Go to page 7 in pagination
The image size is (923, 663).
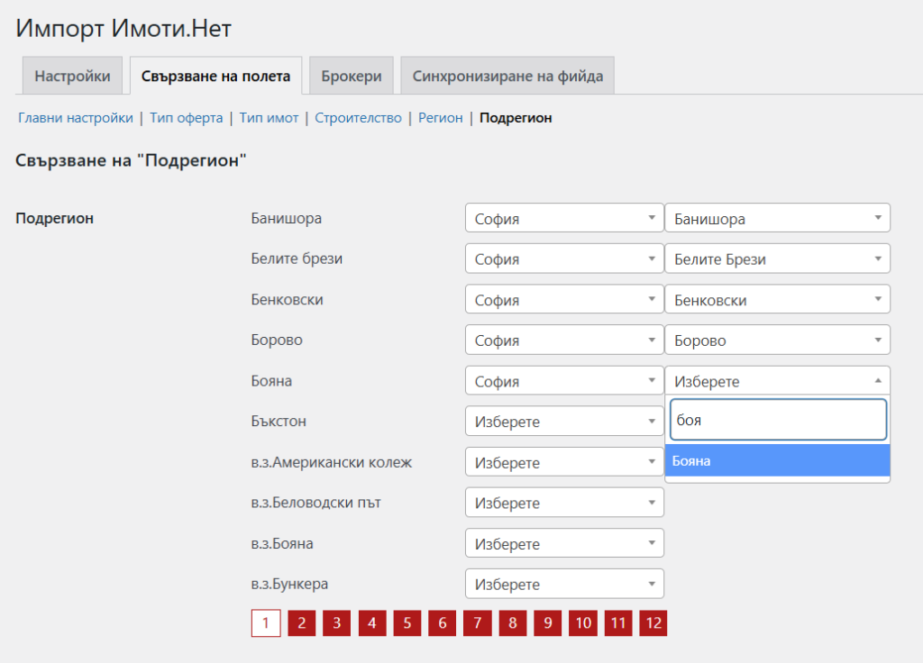tap(477, 622)
